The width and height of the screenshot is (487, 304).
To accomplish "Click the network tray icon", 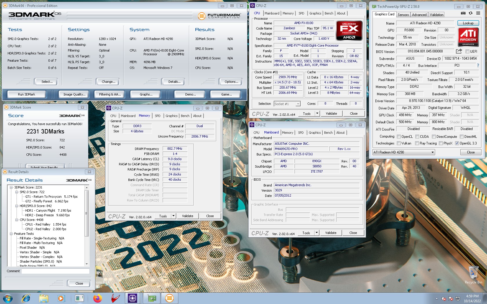I will click(x=458, y=298).
